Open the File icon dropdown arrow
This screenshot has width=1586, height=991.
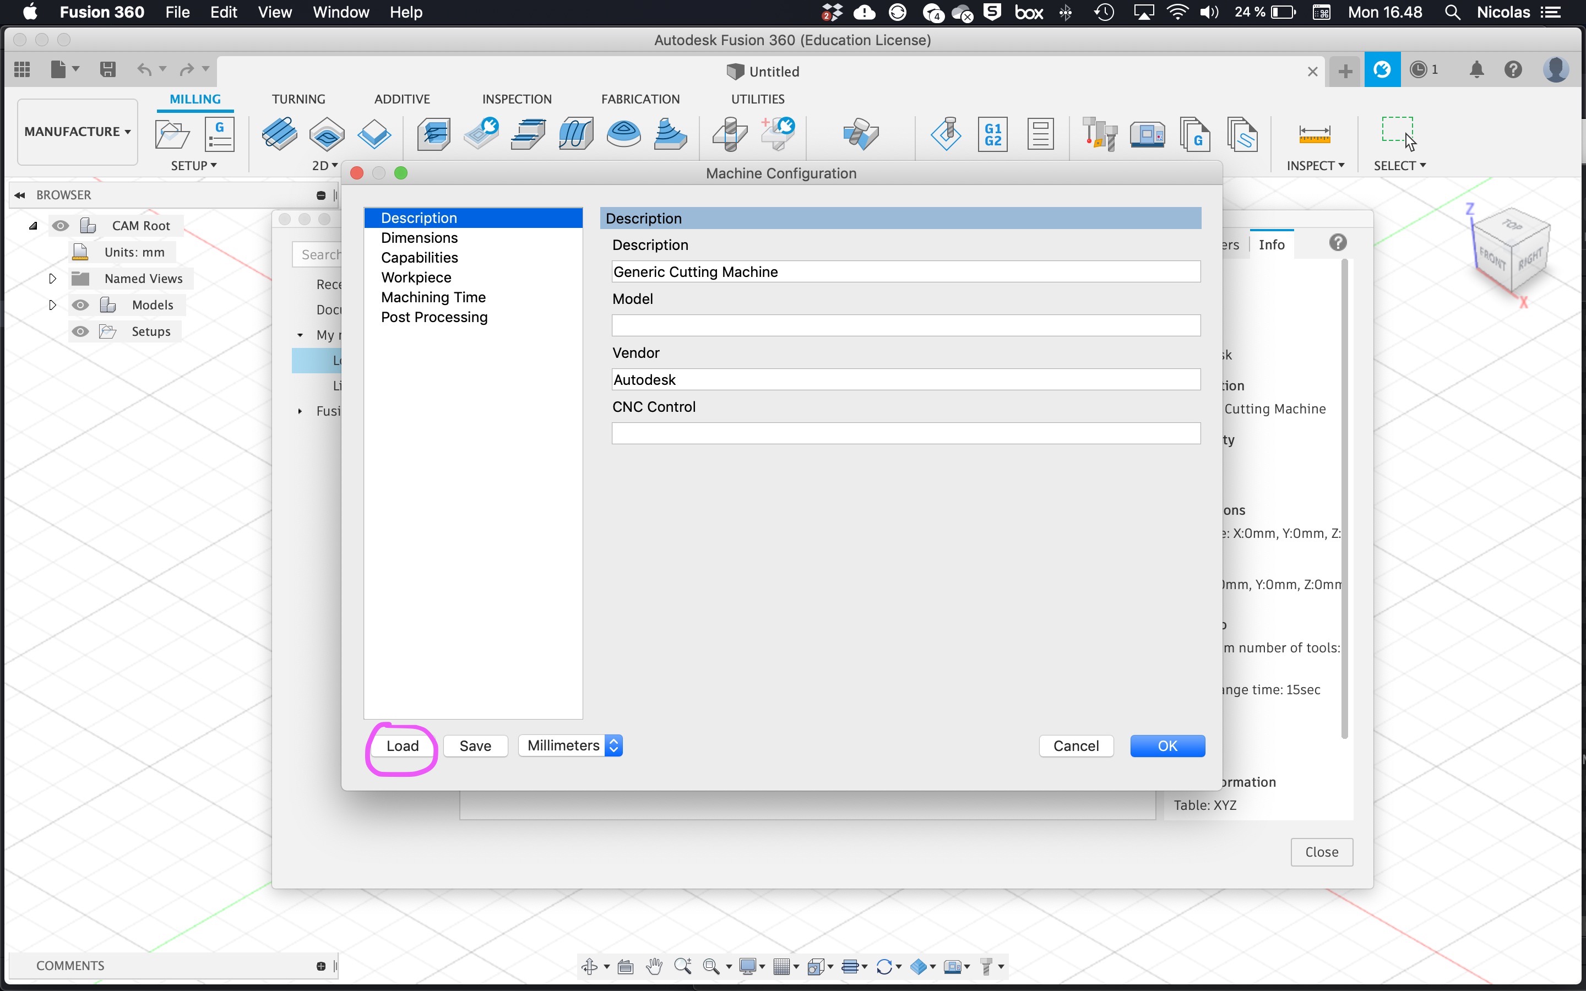(76, 68)
